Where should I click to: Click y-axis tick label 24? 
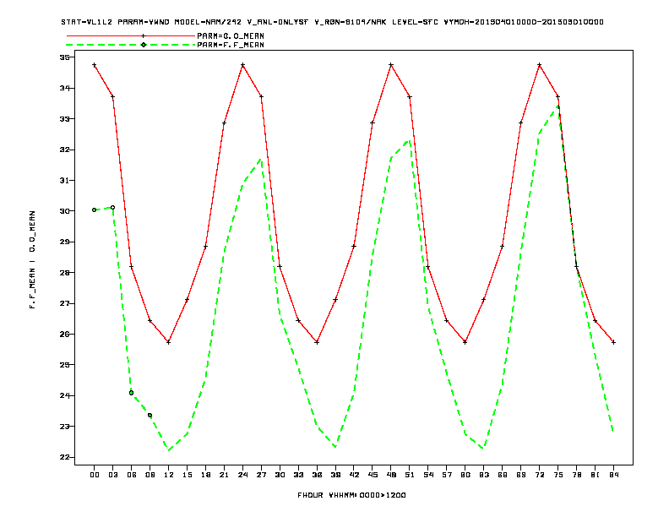pos(64,395)
